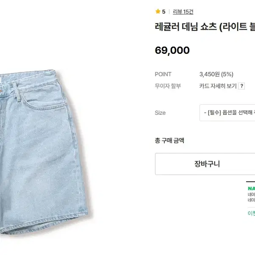Click the 무이자 할부 label
Image resolution: width=255 pixels, height=255 pixels.
pyautogui.click(x=168, y=86)
